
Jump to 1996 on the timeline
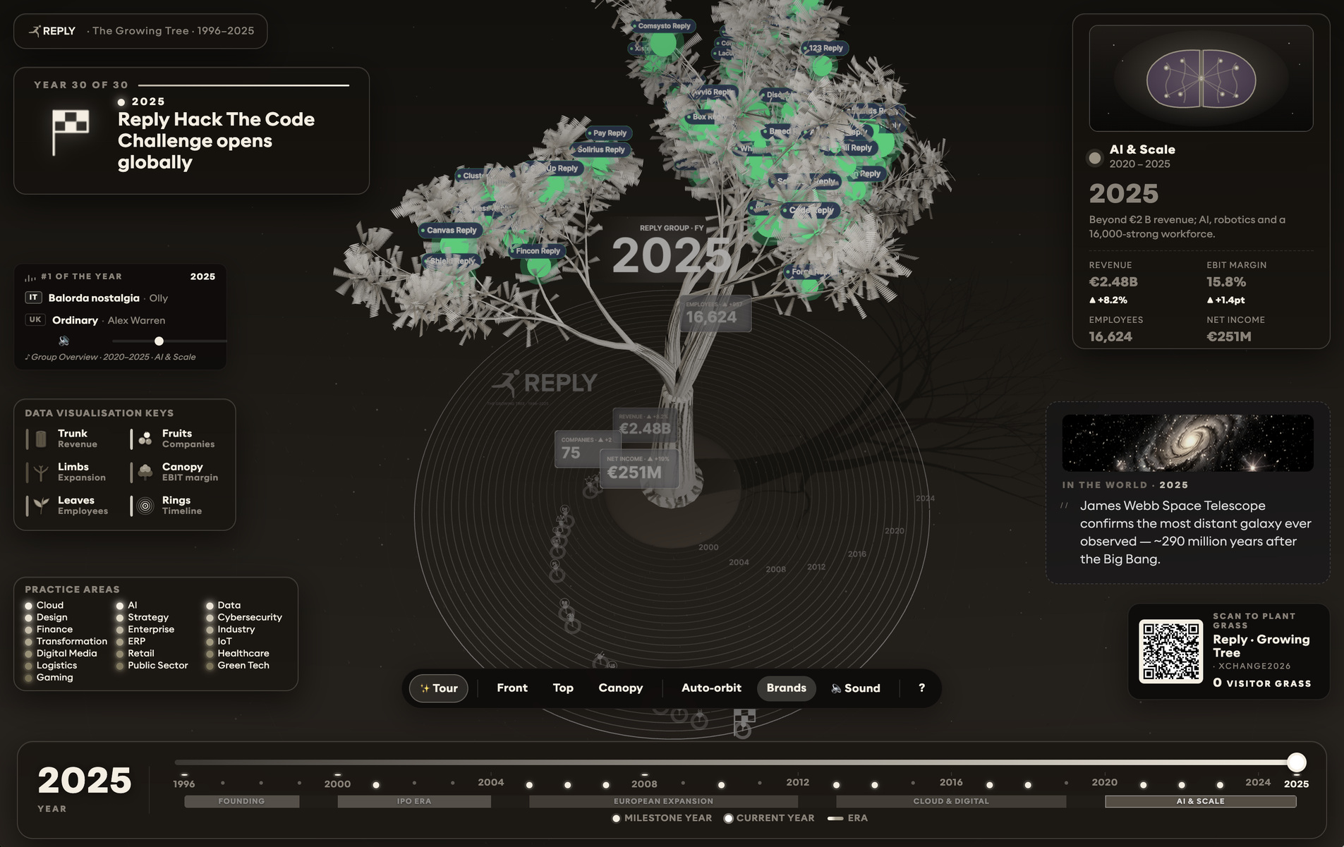click(x=184, y=784)
